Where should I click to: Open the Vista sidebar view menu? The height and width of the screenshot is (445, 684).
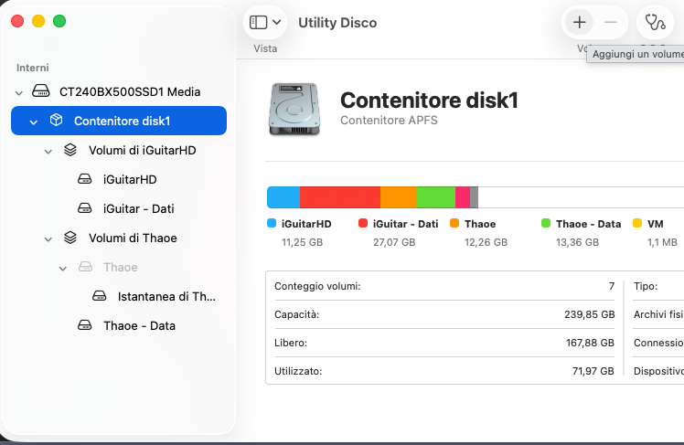point(265,22)
